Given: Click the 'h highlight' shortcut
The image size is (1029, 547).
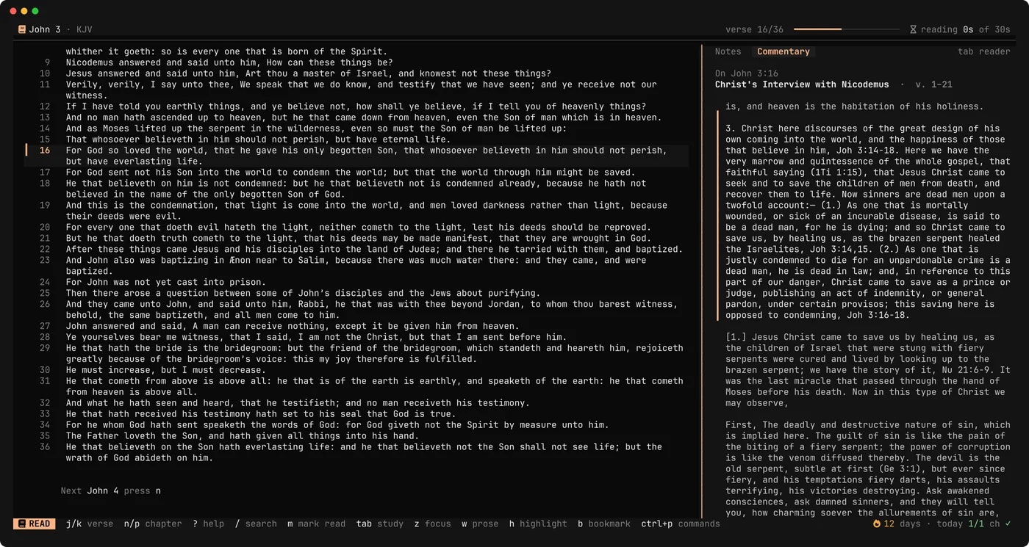Looking at the screenshot, I should (538, 524).
